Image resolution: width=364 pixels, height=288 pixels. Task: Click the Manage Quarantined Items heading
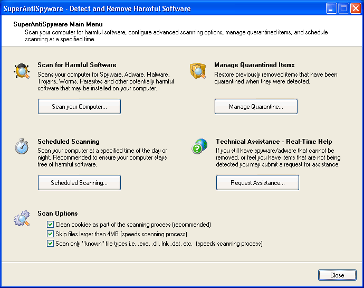point(254,65)
